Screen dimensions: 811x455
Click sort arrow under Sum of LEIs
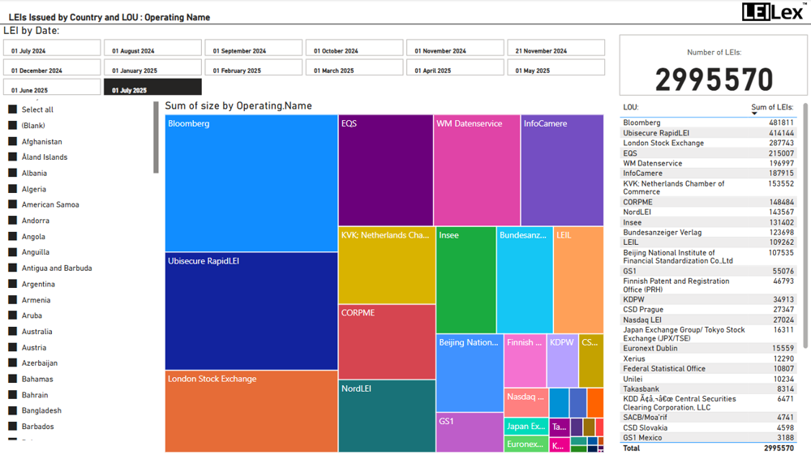754,114
